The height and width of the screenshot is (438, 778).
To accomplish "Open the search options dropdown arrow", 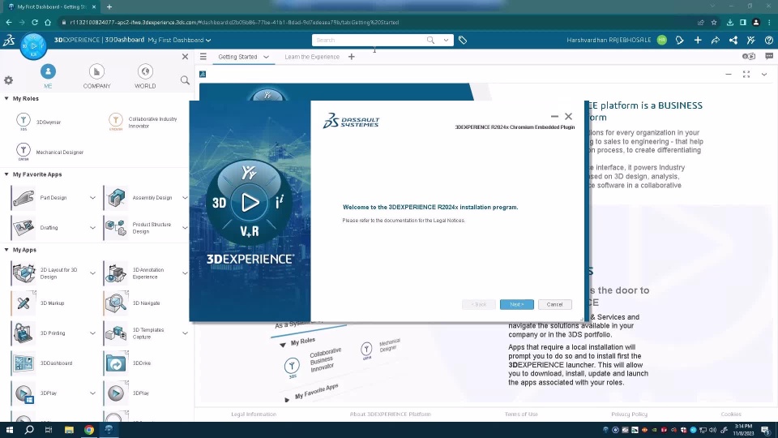I will click(x=446, y=41).
